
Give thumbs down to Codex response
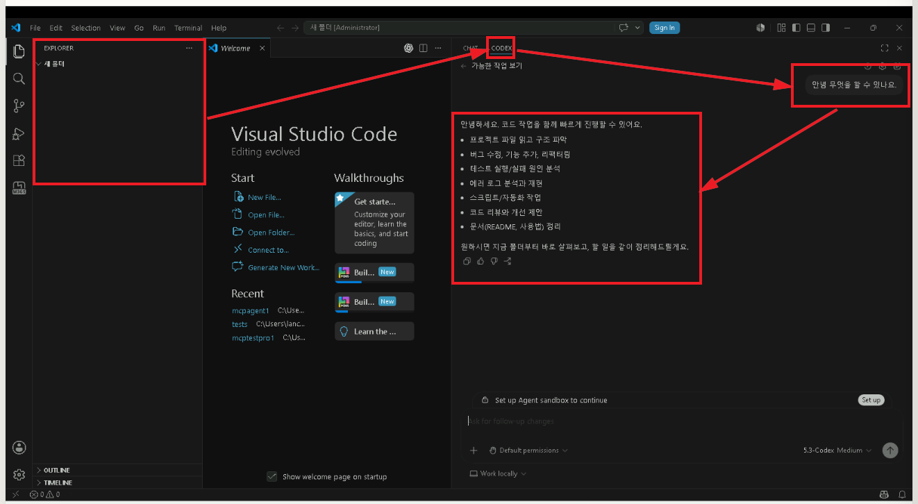point(494,261)
